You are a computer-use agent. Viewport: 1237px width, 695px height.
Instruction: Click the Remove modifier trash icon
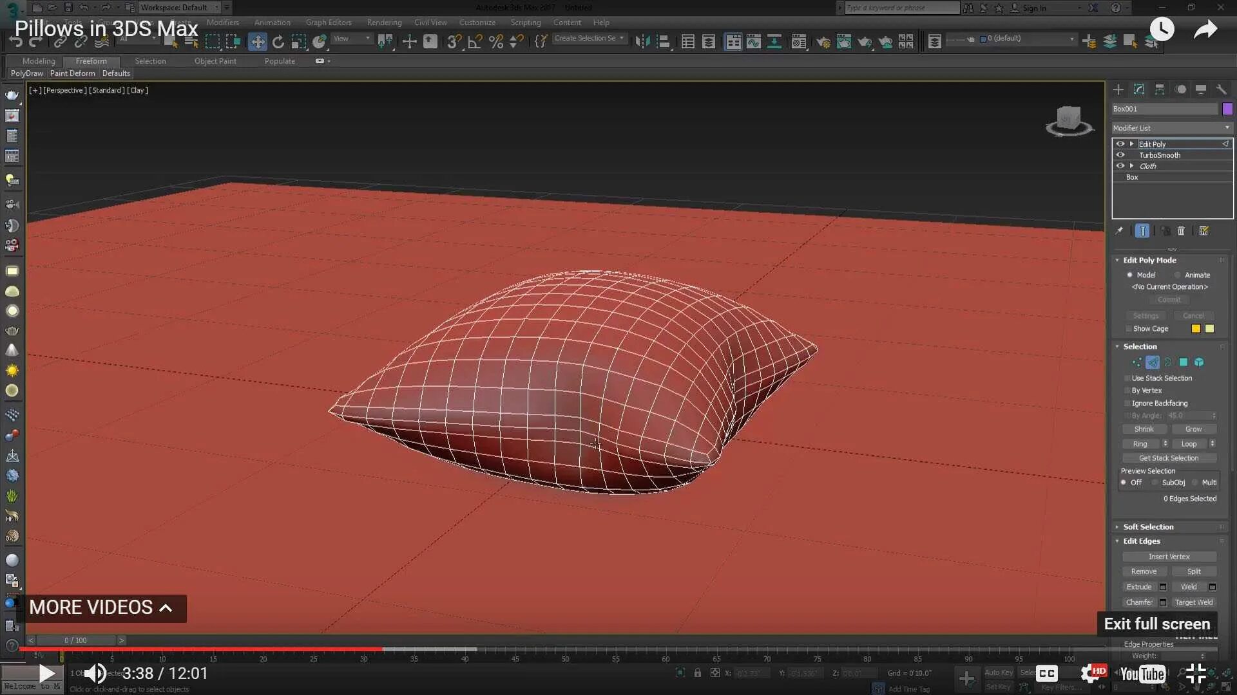[1181, 231]
